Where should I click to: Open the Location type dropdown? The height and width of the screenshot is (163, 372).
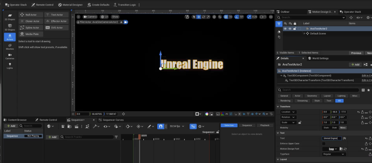[x=288, y=112]
